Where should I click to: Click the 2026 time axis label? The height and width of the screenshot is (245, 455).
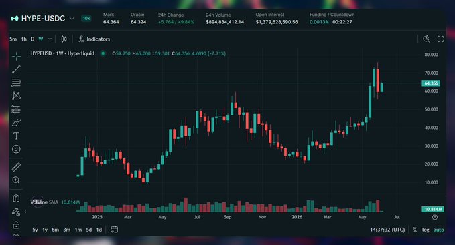(x=297, y=217)
